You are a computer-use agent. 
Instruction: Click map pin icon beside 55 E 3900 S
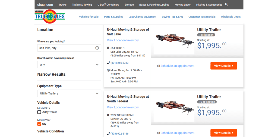(x=108, y=48)
